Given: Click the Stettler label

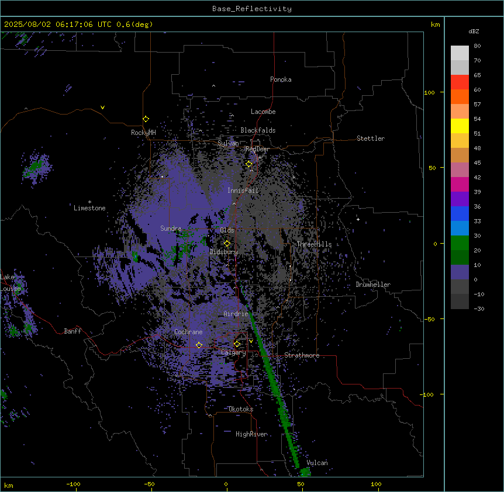Looking at the screenshot, I should point(371,138).
